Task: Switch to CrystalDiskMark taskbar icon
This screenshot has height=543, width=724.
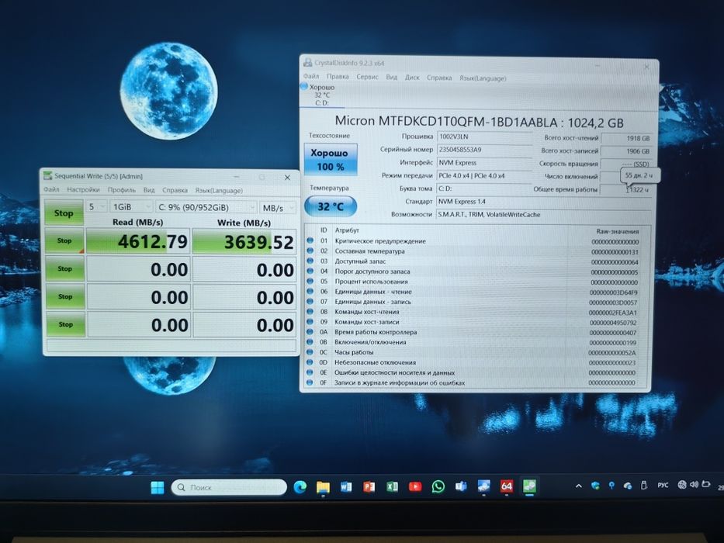Action: point(529,486)
